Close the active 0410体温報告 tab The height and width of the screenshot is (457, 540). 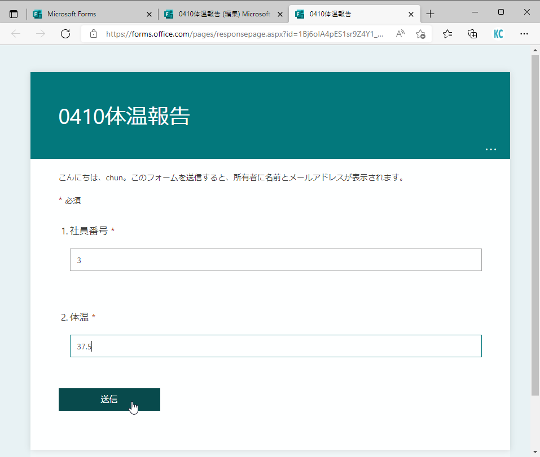pyautogui.click(x=411, y=15)
